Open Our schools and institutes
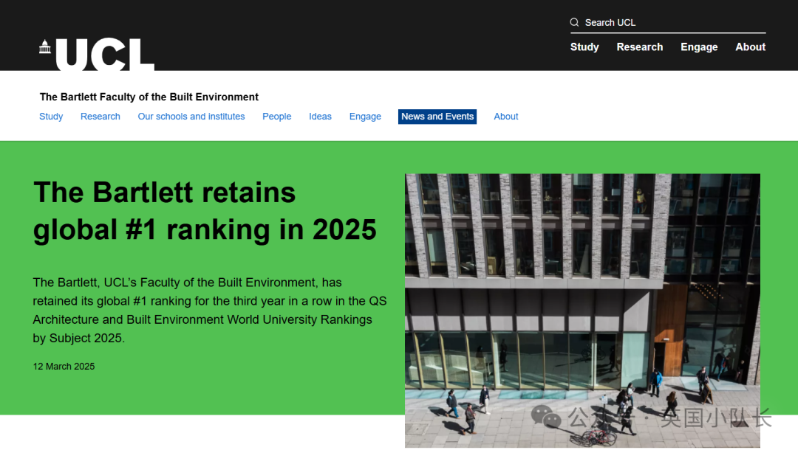The height and width of the screenshot is (450, 798). [x=191, y=117]
